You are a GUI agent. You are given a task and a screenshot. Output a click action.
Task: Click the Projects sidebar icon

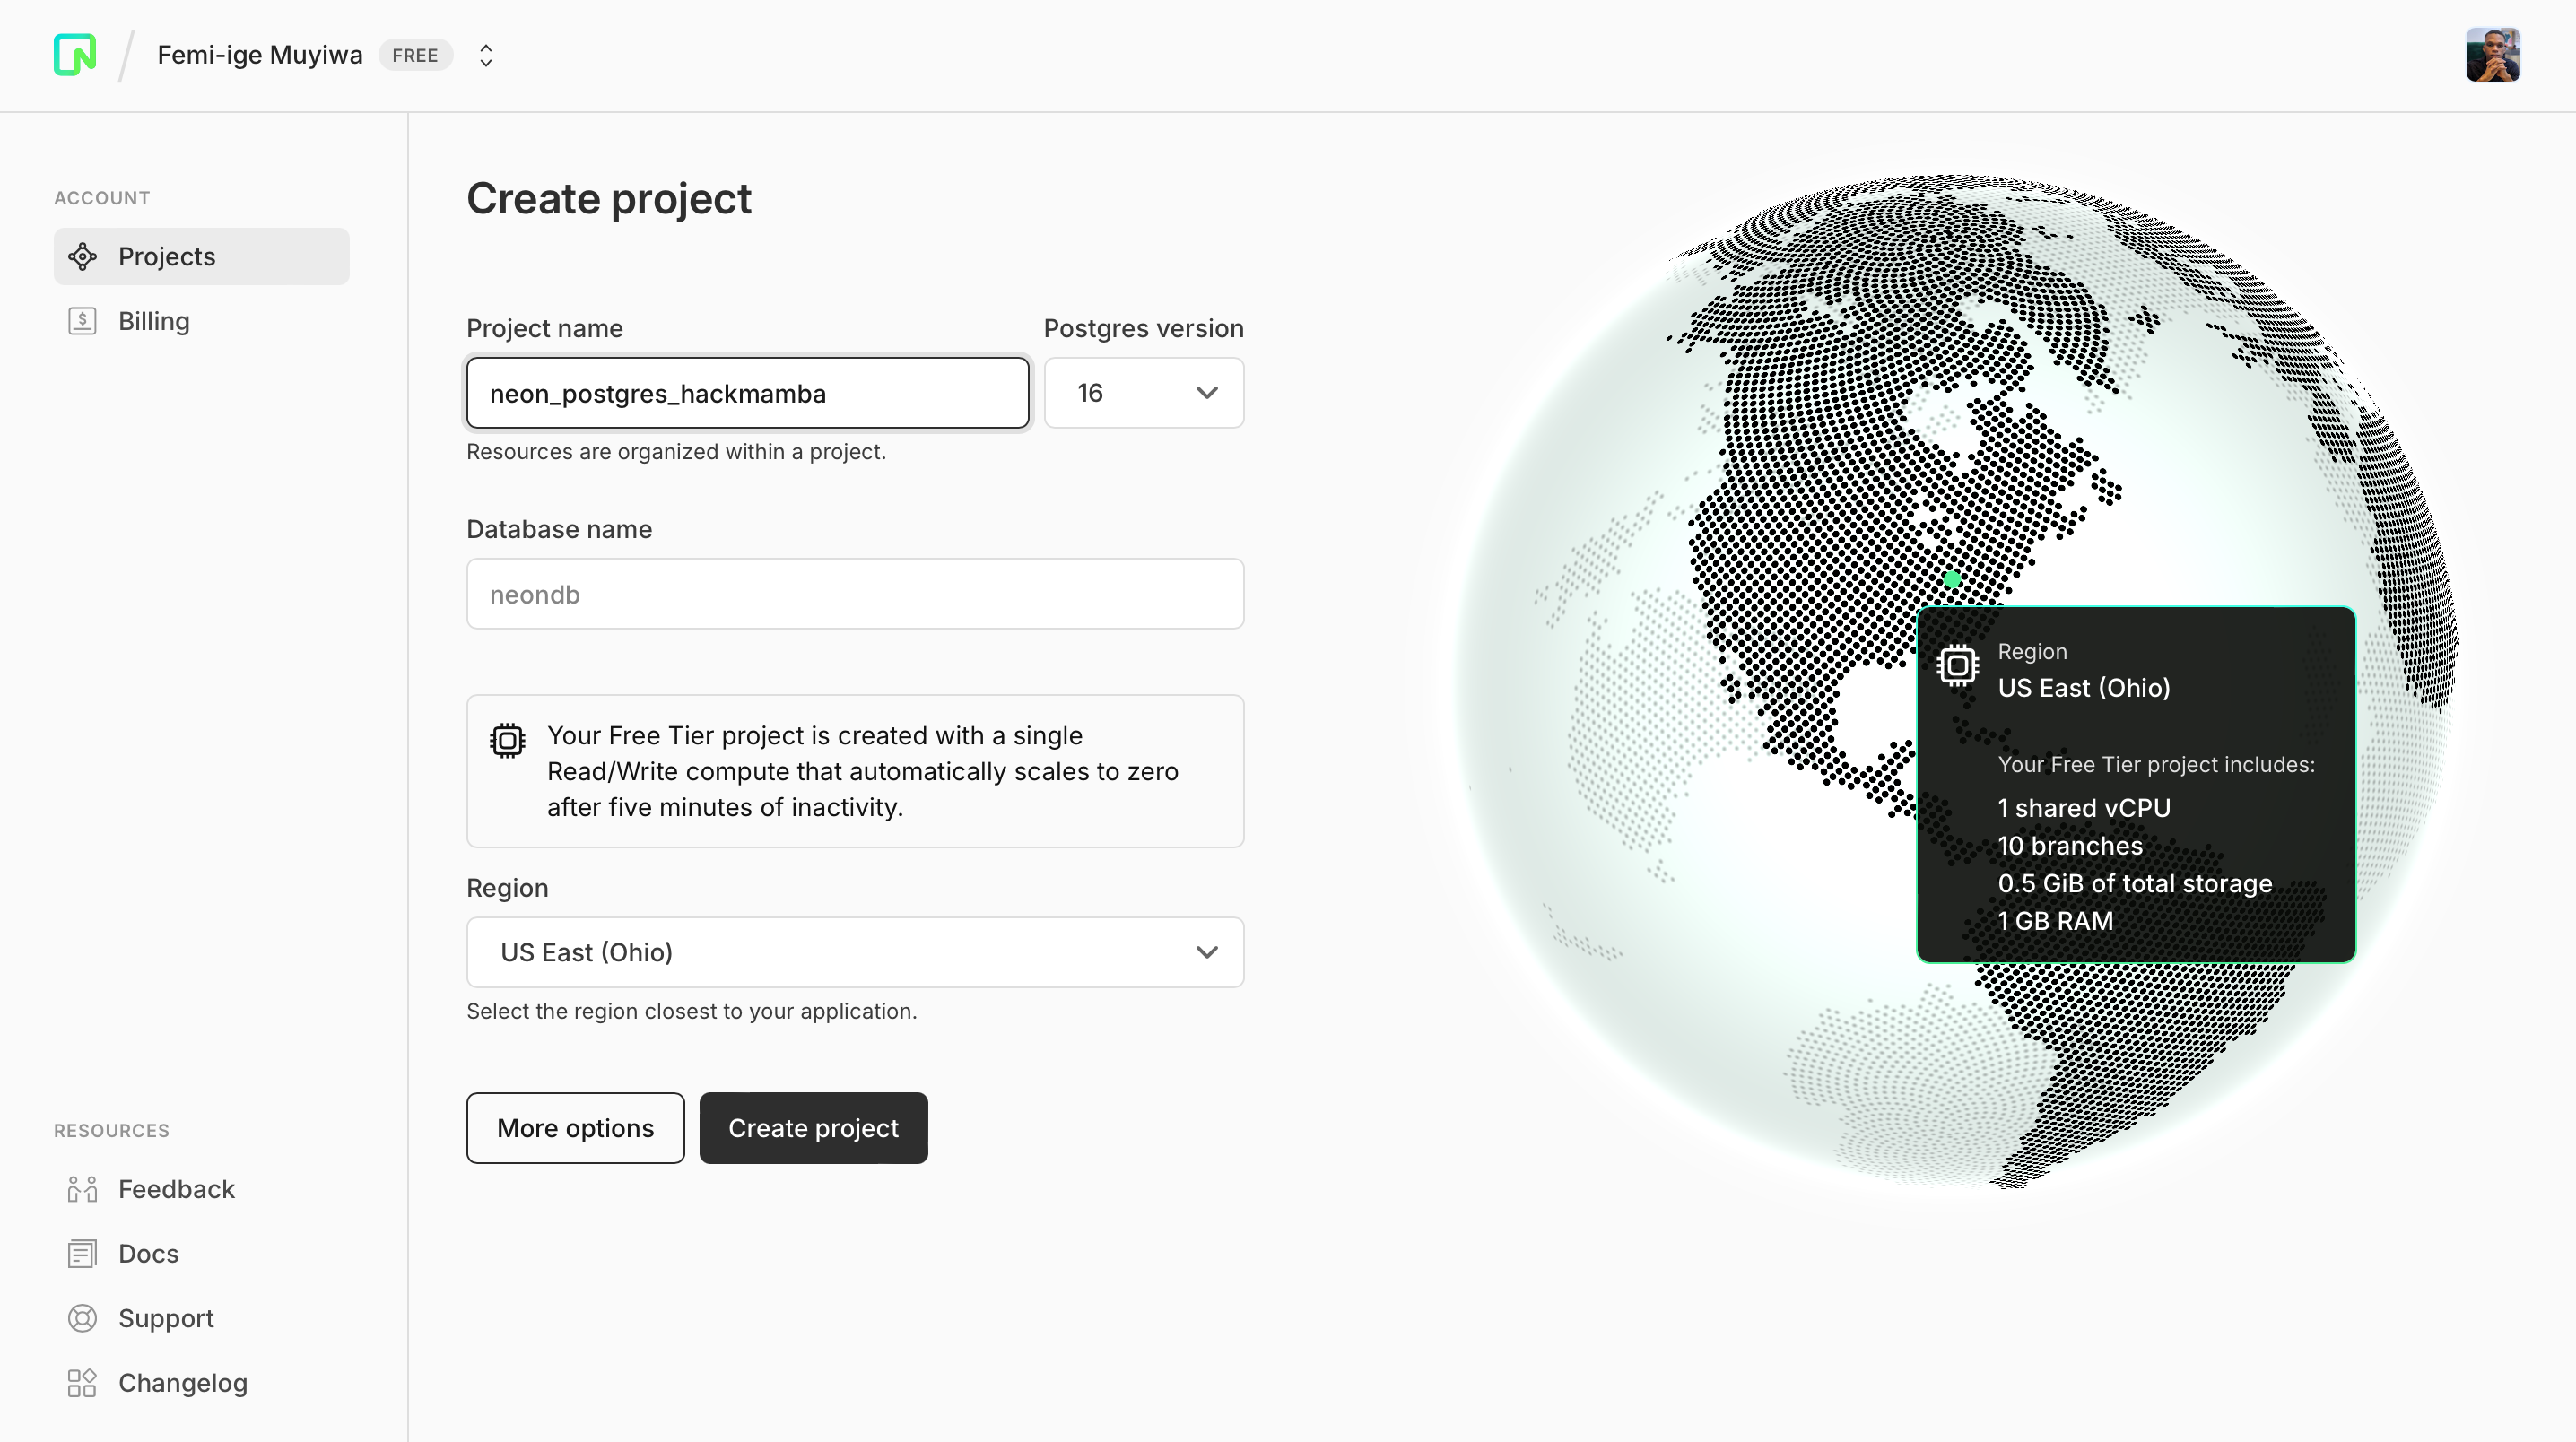coord(82,257)
